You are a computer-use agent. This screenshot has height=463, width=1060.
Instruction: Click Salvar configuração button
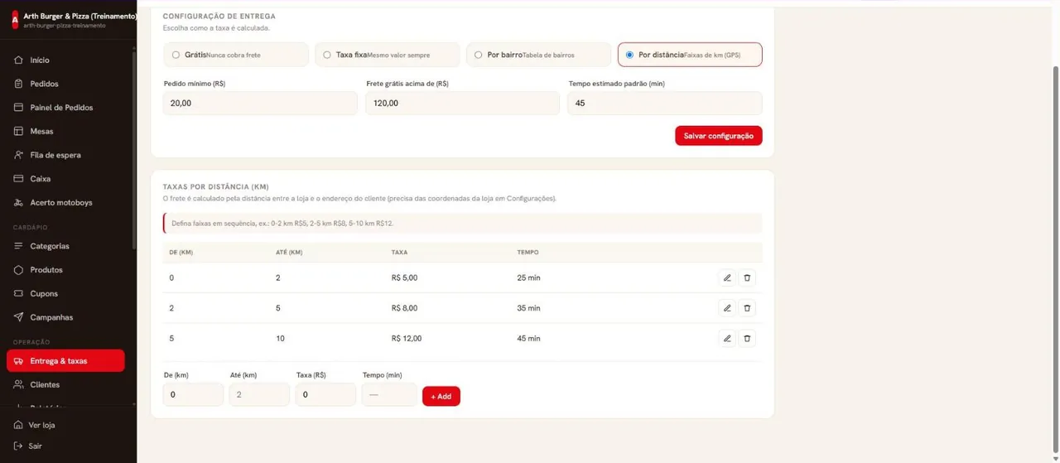pyautogui.click(x=719, y=136)
